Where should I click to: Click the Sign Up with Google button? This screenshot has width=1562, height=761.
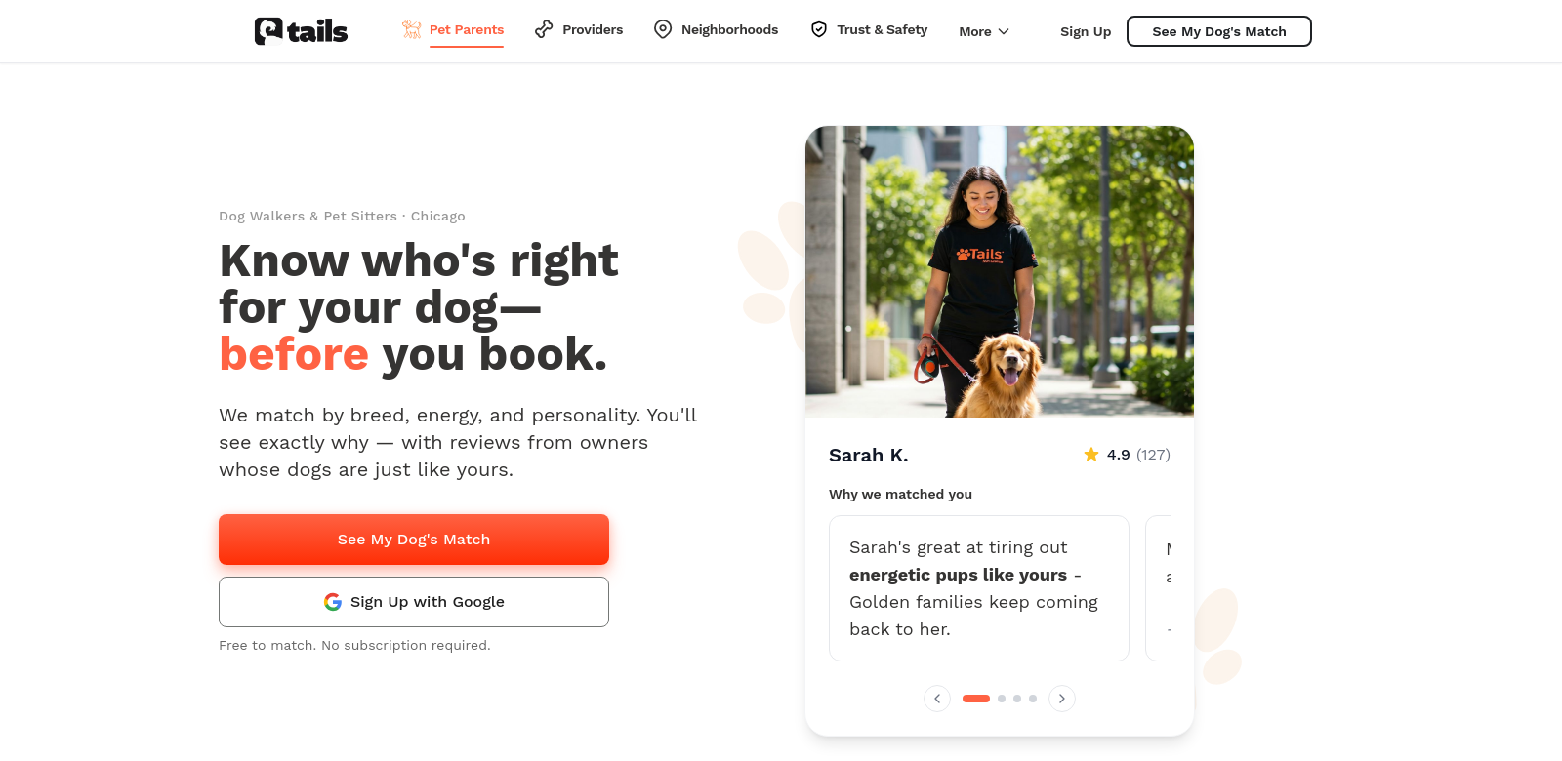tap(414, 602)
